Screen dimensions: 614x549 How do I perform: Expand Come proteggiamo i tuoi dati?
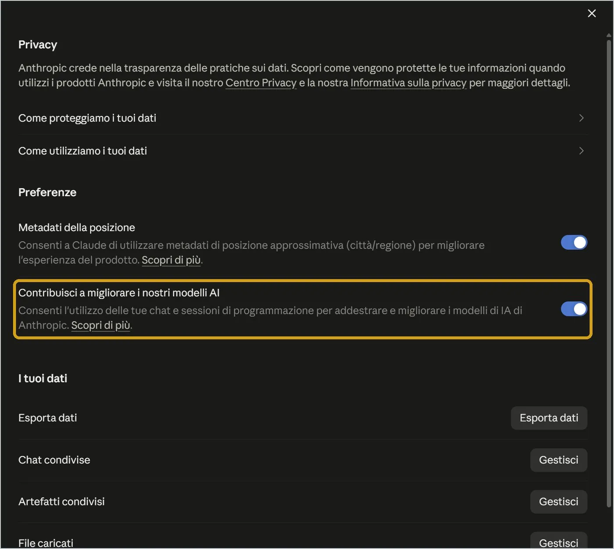[581, 118]
